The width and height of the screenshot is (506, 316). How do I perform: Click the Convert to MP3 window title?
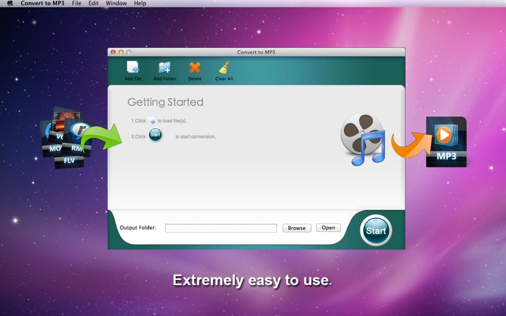point(256,52)
